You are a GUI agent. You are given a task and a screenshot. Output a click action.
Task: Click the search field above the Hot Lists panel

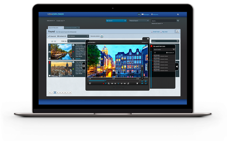coord(164,41)
